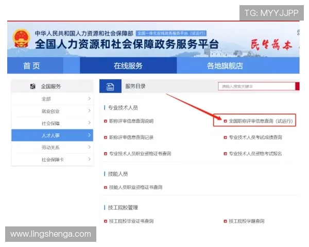The height and width of the screenshot is (247, 309).
Task: Open 技能人员职业资格证书查询 link
Action: [x=136, y=187]
